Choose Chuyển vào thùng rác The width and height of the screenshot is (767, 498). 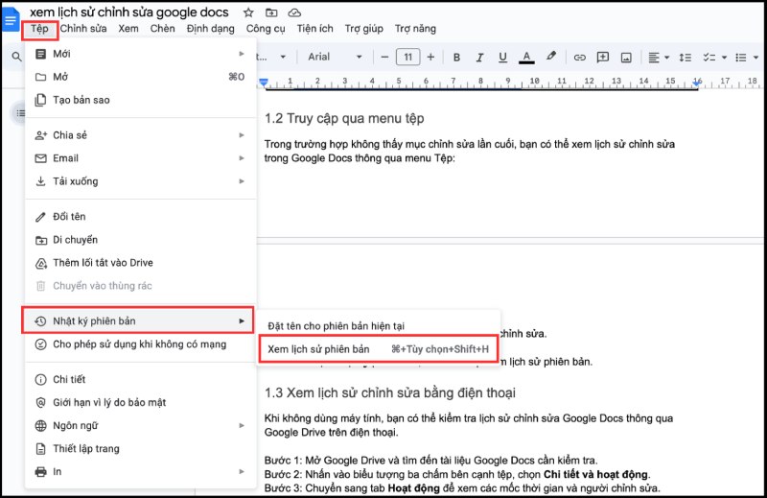141,286
